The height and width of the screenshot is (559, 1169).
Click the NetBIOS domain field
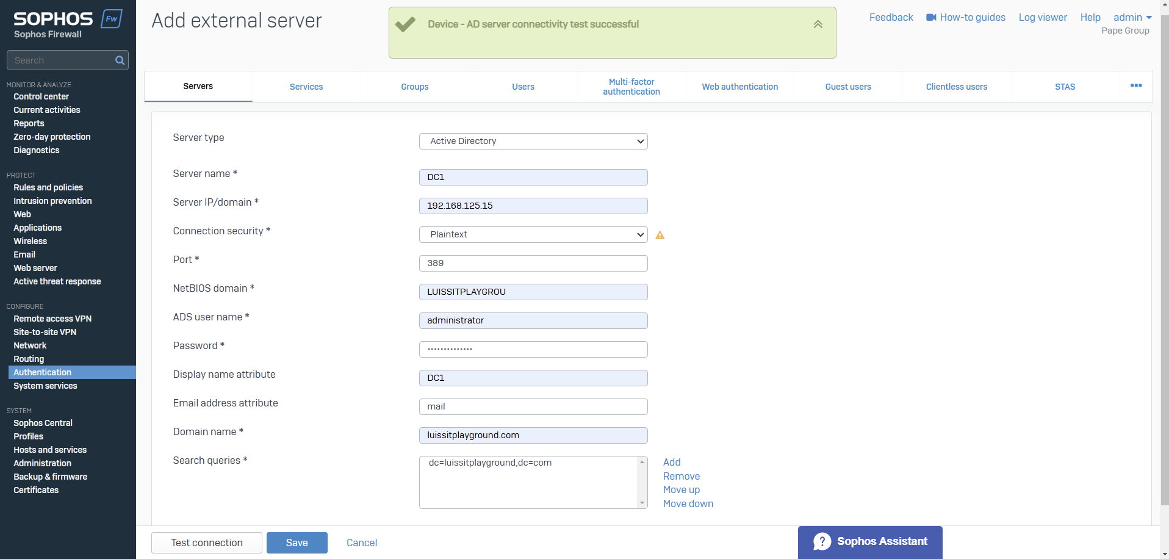coord(533,292)
